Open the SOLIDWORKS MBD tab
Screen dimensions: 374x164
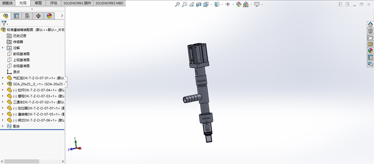(109, 3)
